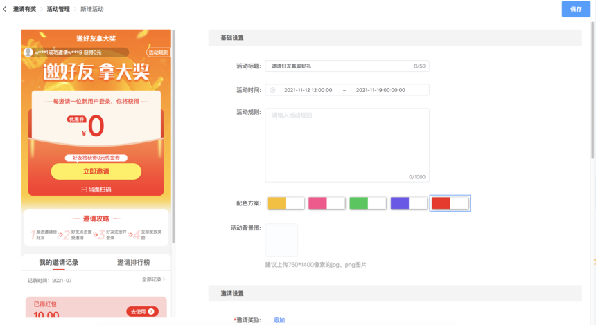
Task: Click the 优惠券 badge in preview
Action: [76, 119]
